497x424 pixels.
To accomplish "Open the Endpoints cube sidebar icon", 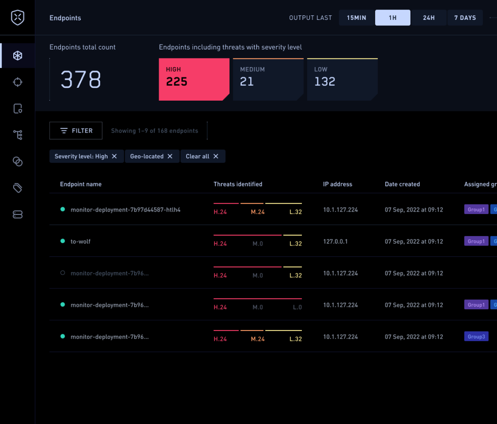I will point(17,56).
